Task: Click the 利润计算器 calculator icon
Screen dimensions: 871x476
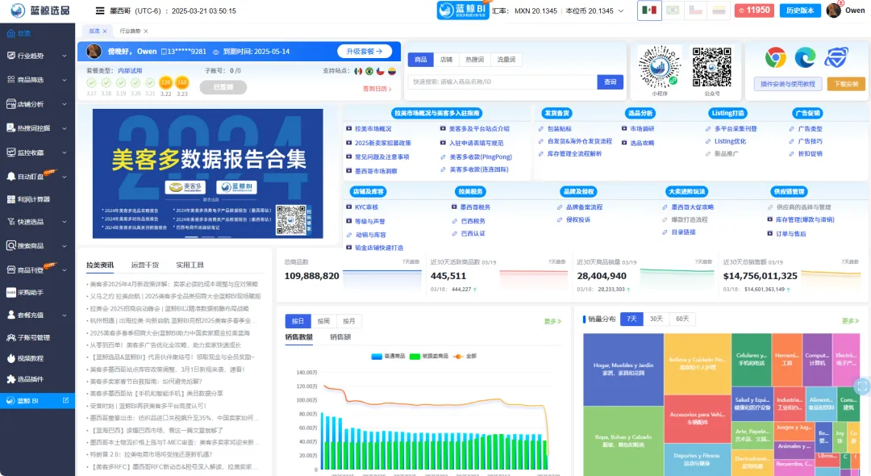Action: click(x=10, y=198)
